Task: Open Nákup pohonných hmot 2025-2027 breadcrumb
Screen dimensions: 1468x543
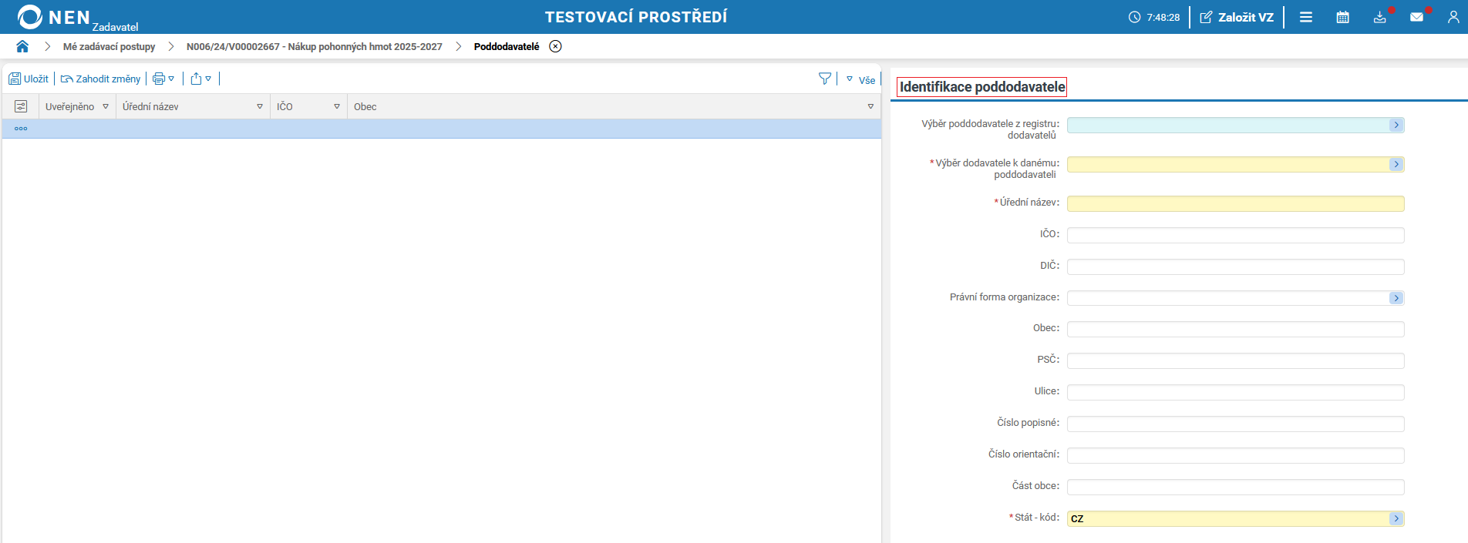Action: 315,46
